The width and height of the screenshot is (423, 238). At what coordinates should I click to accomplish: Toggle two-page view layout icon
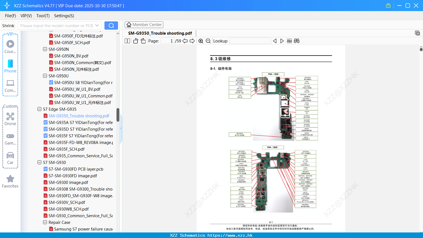pos(127,41)
